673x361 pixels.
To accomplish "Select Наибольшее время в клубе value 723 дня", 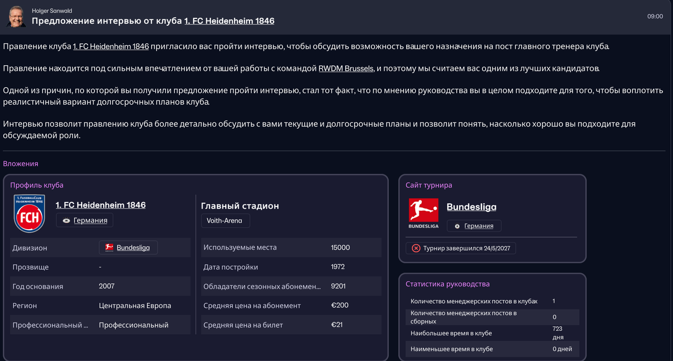I will (x=558, y=333).
